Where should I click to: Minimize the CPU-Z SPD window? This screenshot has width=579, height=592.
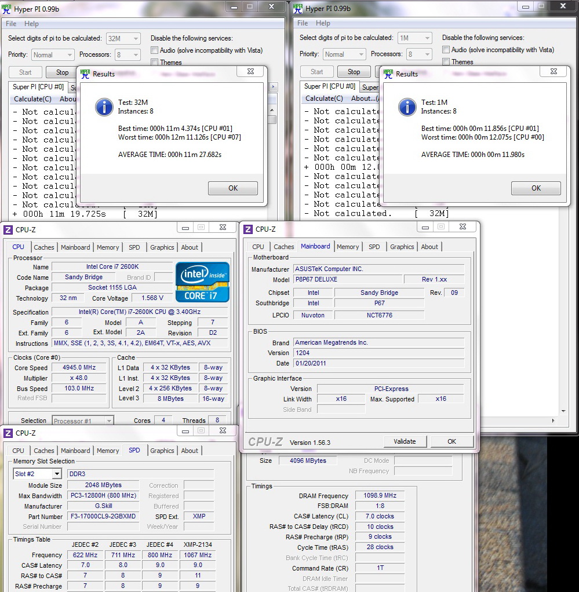(x=185, y=431)
